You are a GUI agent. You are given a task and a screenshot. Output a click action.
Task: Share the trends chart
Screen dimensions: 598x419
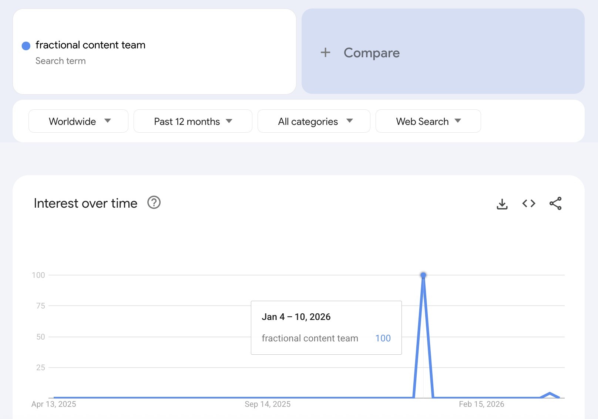pos(556,203)
